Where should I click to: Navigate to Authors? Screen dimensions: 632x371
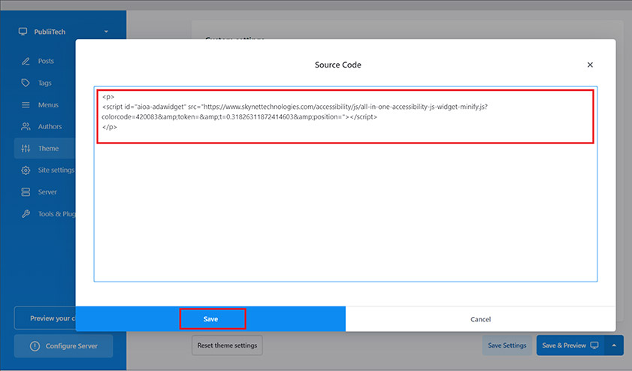point(50,126)
